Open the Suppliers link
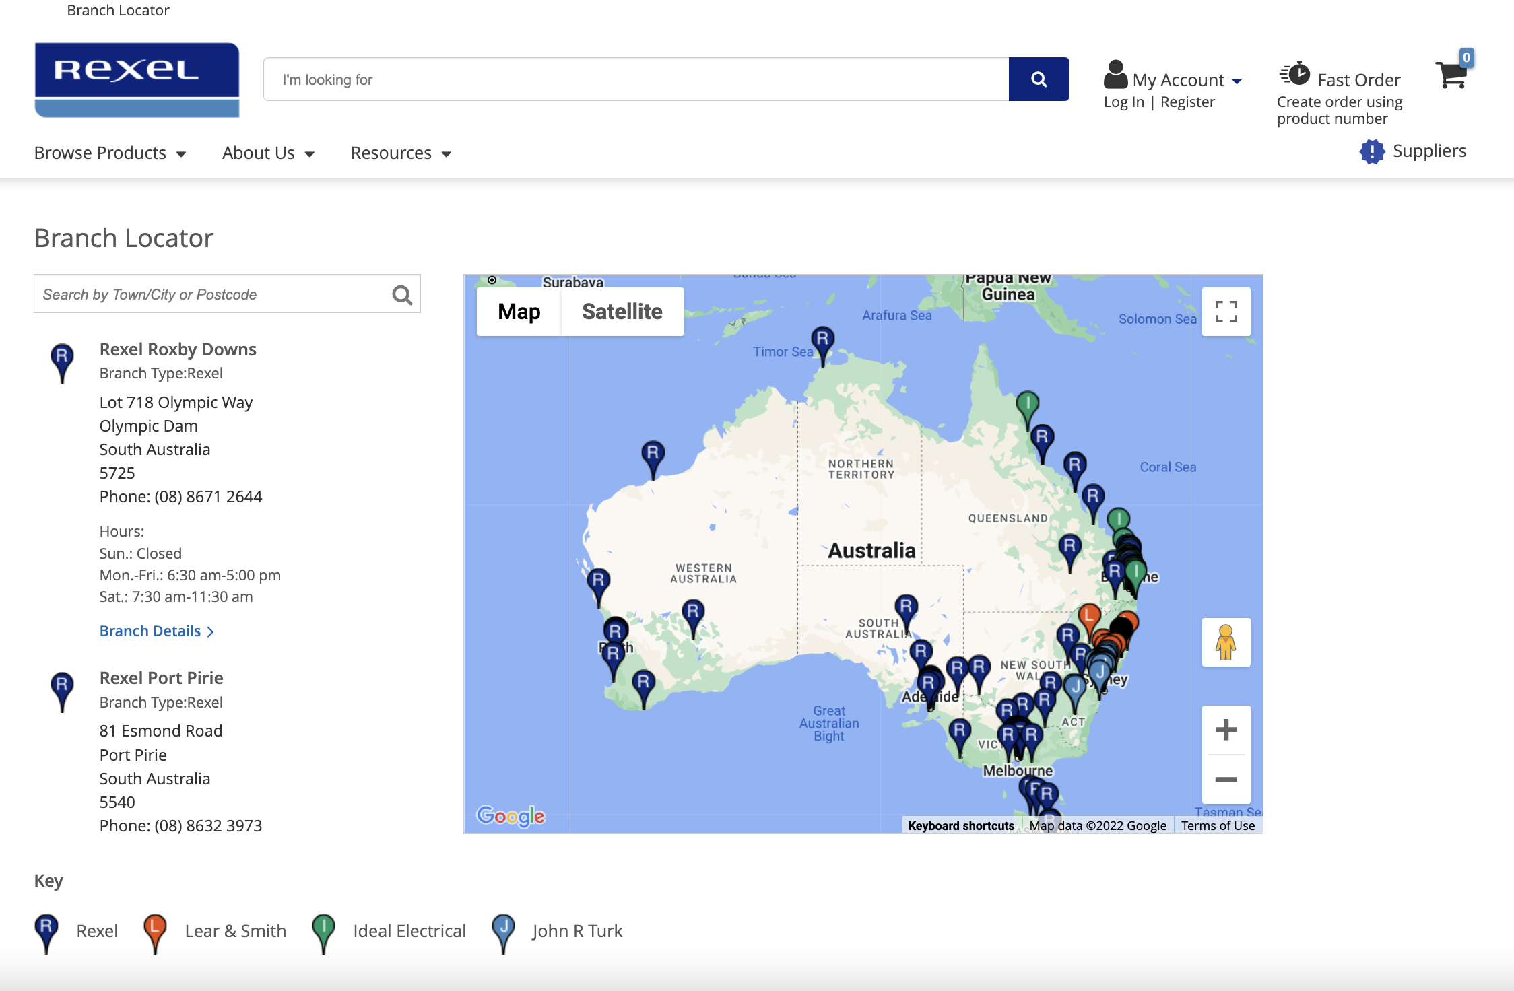The width and height of the screenshot is (1514, 991). point(1429,151)
